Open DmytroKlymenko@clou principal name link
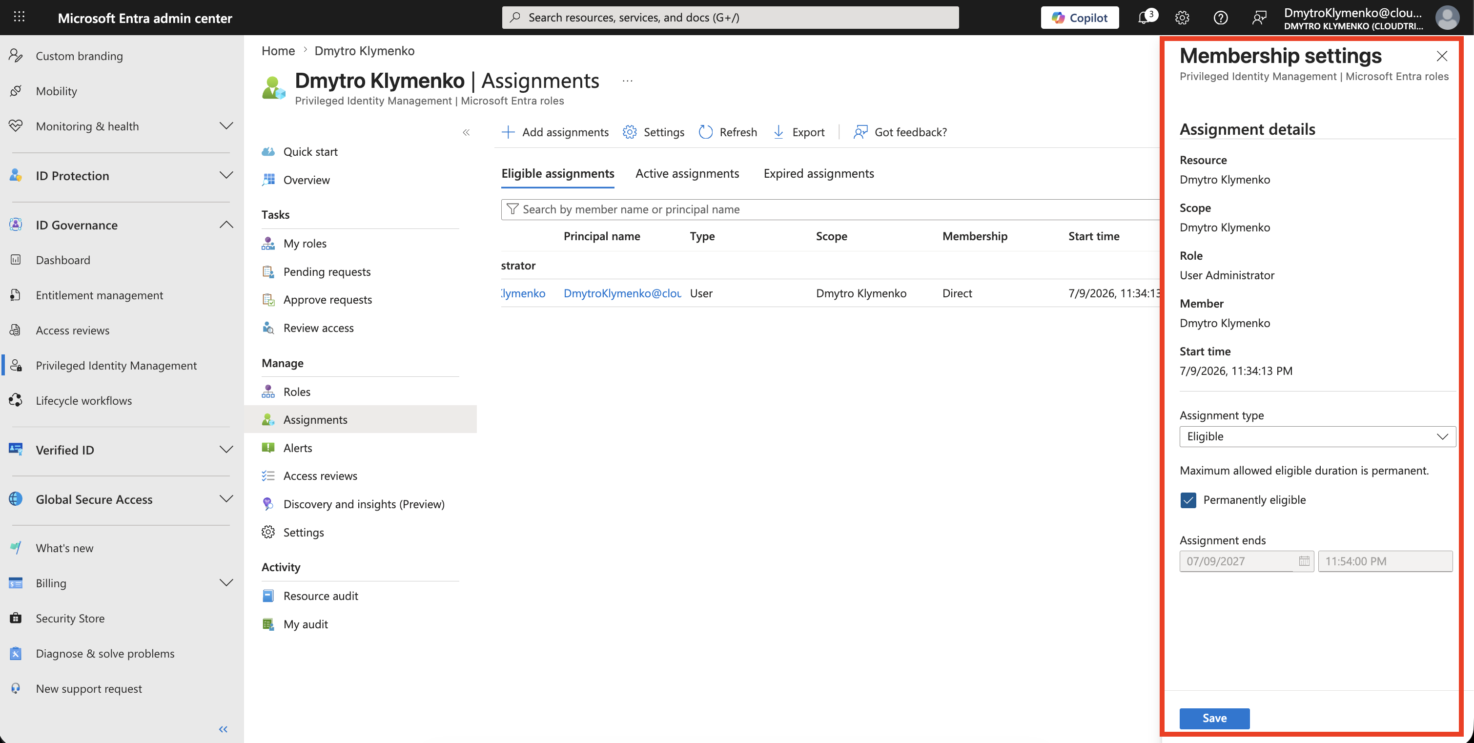The width and height of the screenshot is (1474, 743). [623, 294]
